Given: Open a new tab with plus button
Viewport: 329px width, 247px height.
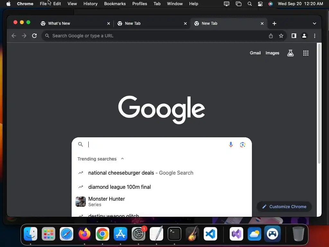Looking at the screenshot, I should (274, 23).
